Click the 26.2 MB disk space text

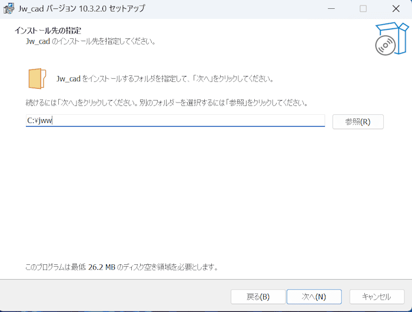coord(122,267)
